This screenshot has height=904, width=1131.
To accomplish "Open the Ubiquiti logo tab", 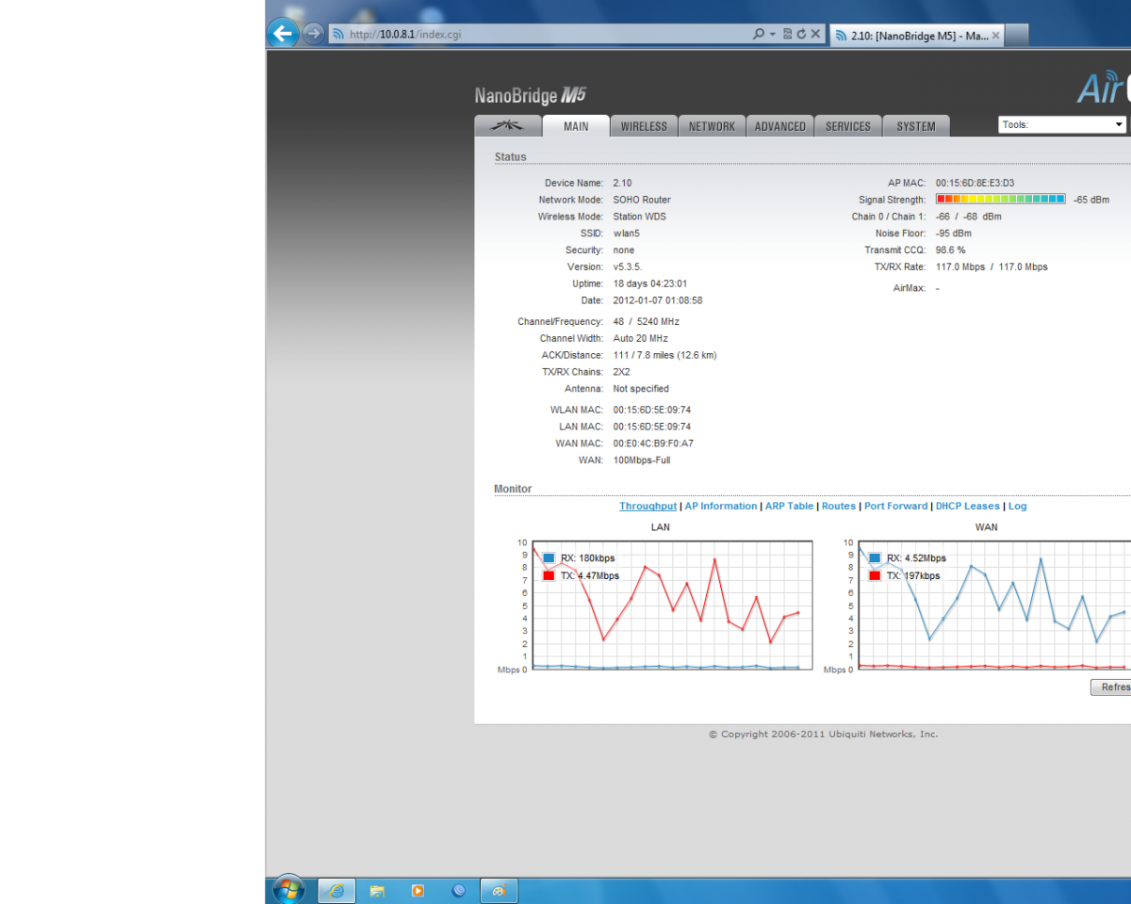I will click(x=508, y=126).
